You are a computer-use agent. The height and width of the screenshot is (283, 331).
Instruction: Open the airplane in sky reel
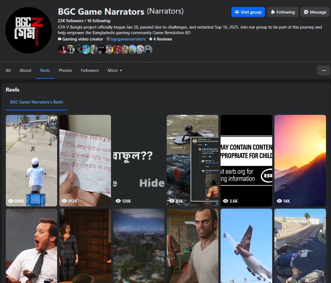[246, 246]
